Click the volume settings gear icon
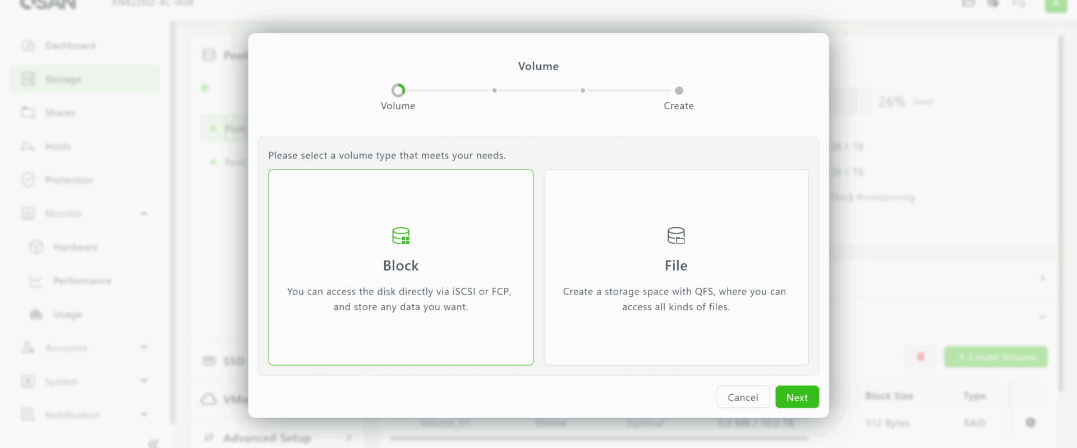Screen dimensions: 1077x448 1030,422
